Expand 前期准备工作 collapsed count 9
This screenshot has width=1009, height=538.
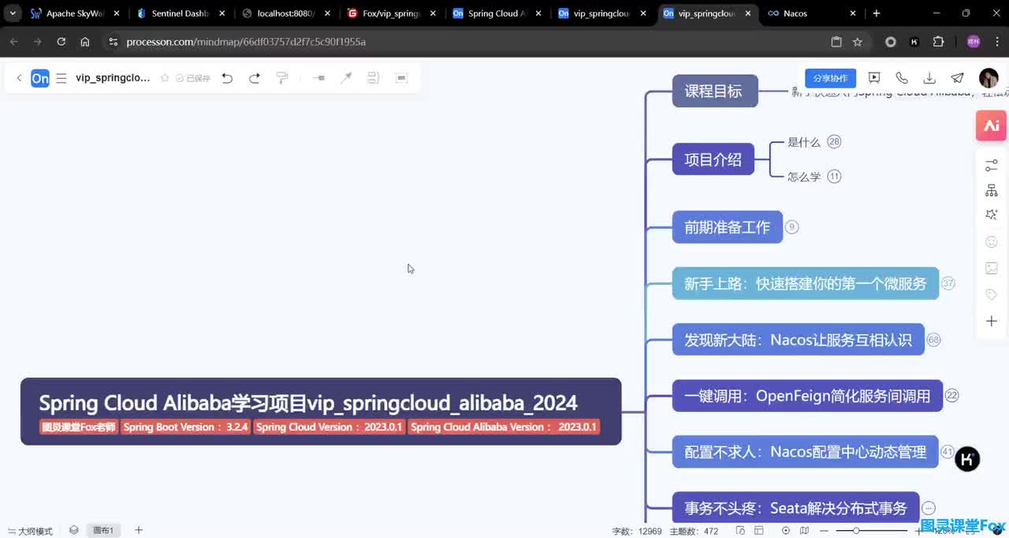(792, 227)
